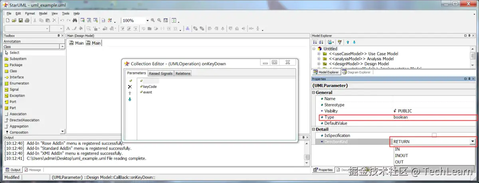
Task: Collapse the Untitled project node
Action: (x=314, y=49)
